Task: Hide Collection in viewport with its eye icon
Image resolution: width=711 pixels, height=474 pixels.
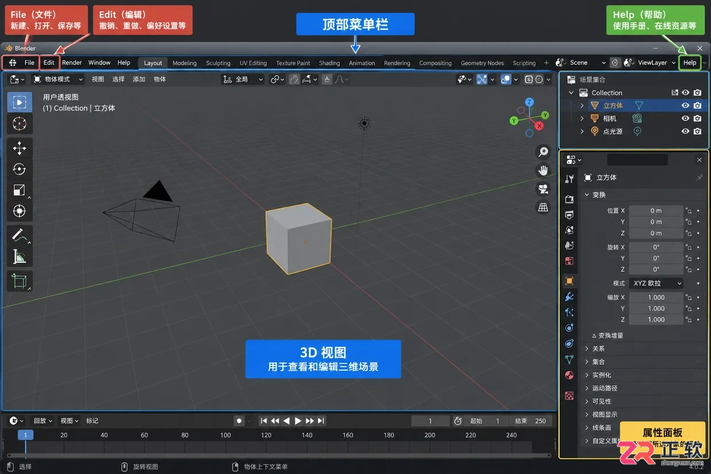Action: [x=685, y=93]
